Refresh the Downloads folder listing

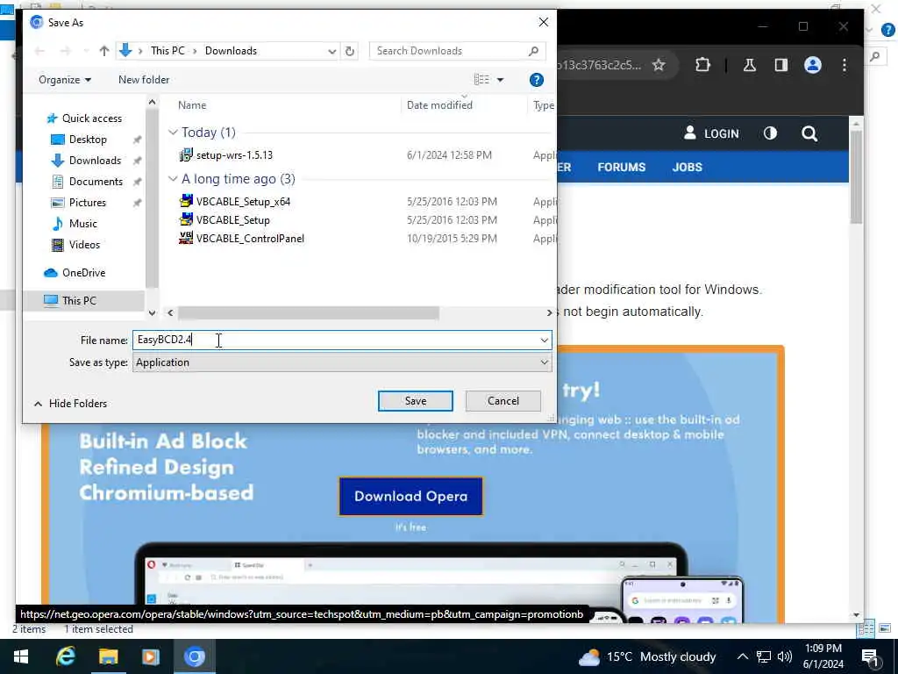[x=349, y=51]
